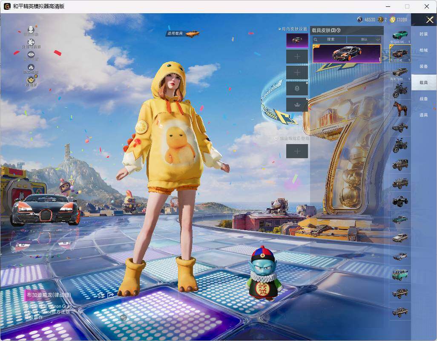Add a spawn island entrance effect

[x=297, y=151]
